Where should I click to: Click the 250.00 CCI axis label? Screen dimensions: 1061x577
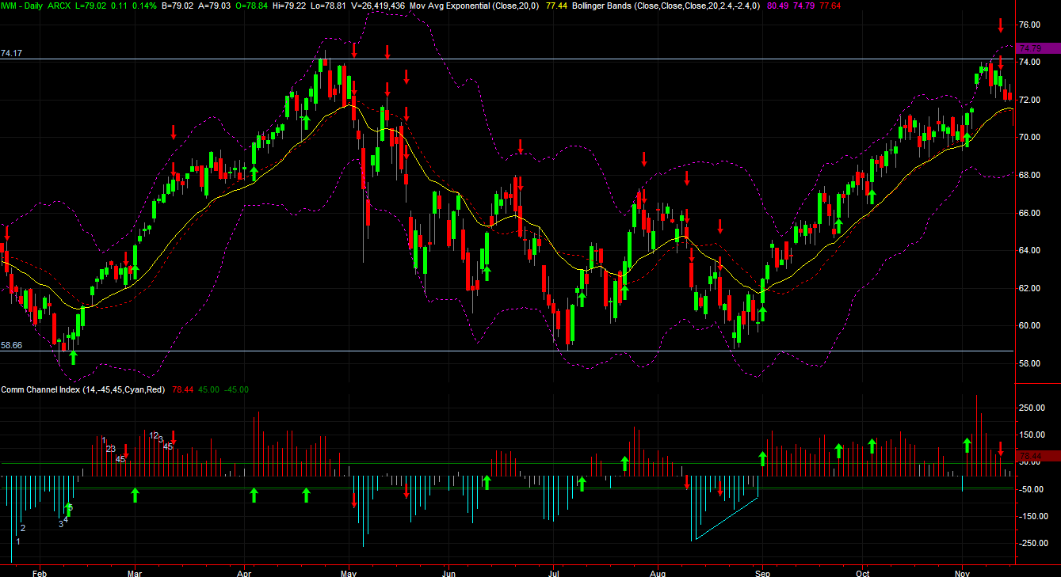pyautogui.click(x=1030, y=408)
